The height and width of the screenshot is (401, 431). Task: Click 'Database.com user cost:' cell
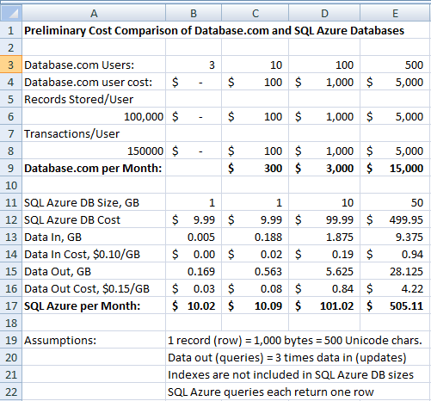coord(94,82)
